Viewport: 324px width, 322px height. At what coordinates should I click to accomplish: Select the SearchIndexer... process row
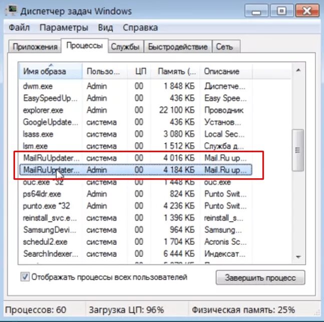click(135, 254)
